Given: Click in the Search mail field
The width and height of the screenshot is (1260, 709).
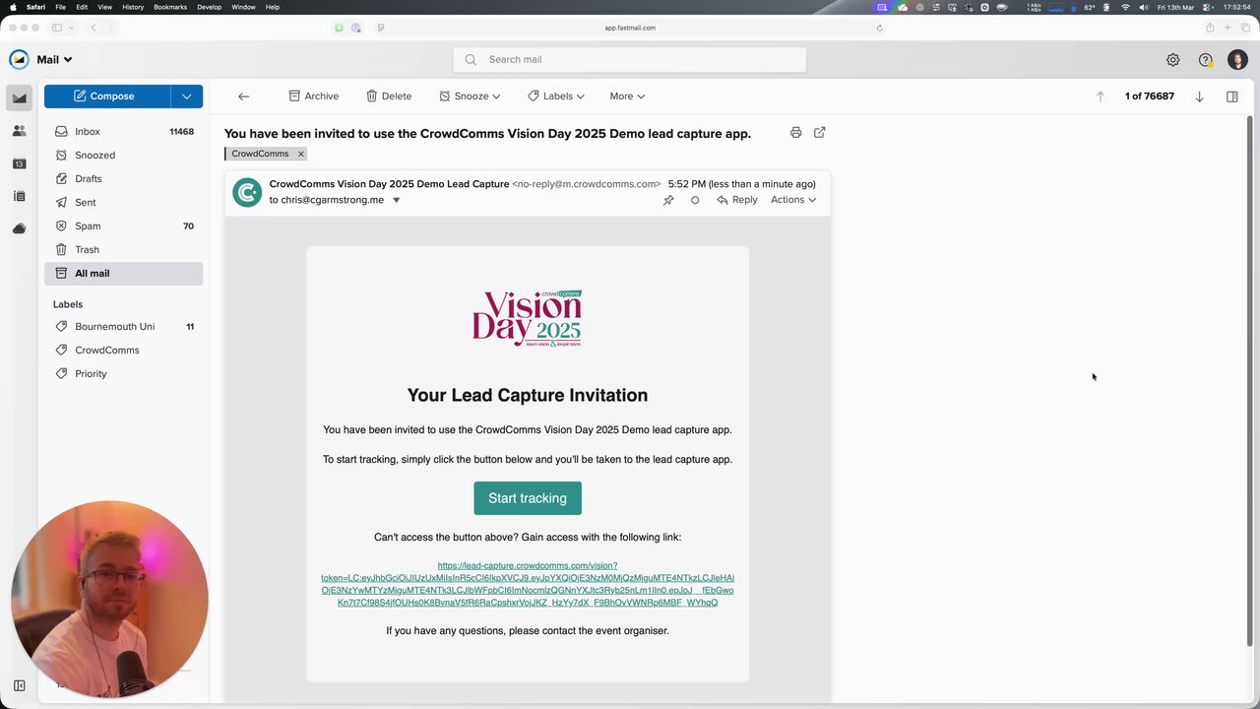Looking at the screenshot, I should pos(630,60).
